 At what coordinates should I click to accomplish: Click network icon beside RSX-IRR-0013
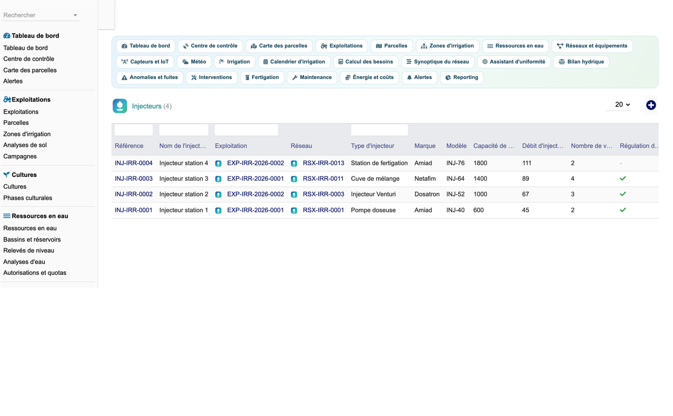(x=294, y=163)
